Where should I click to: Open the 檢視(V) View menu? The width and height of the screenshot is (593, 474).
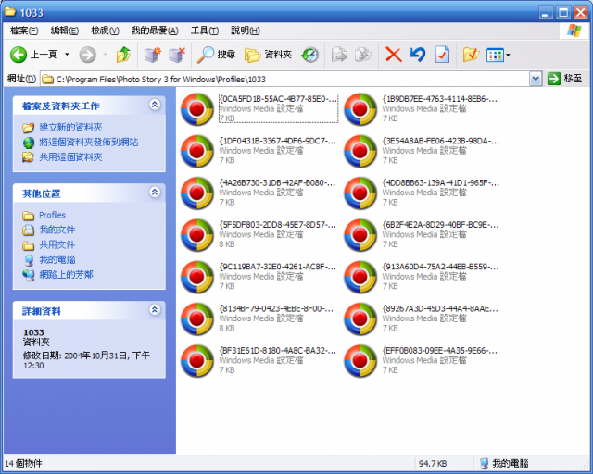(105, 31)
